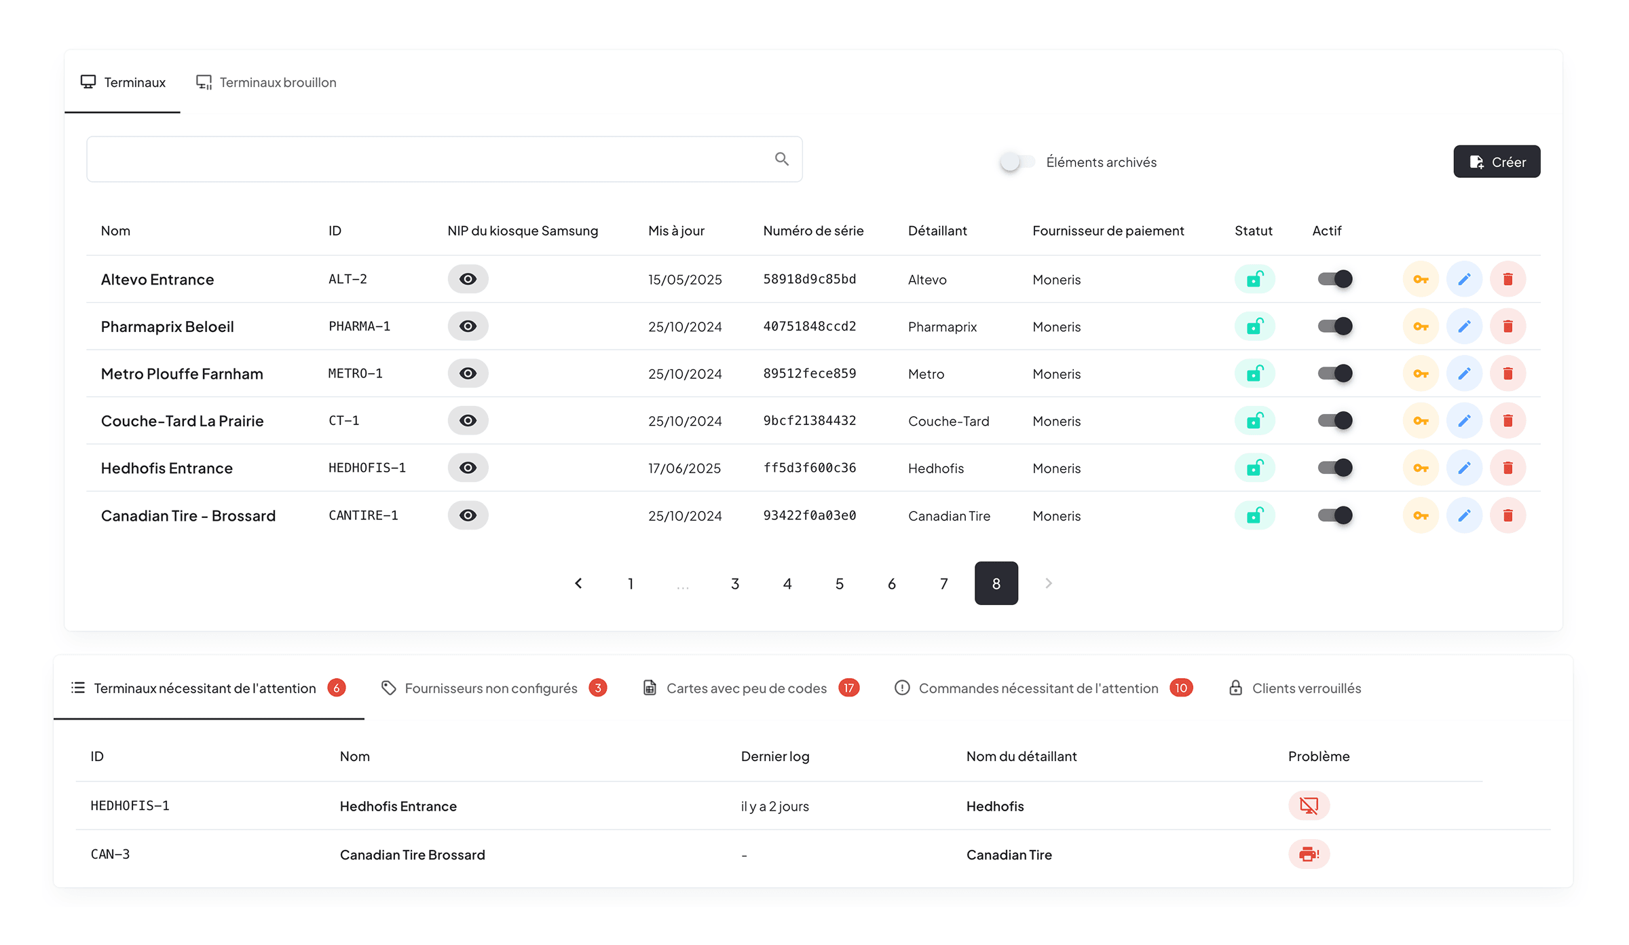Click the search magnifier icon
This screenshot has width=1629, height=945.
coord(781,159)
